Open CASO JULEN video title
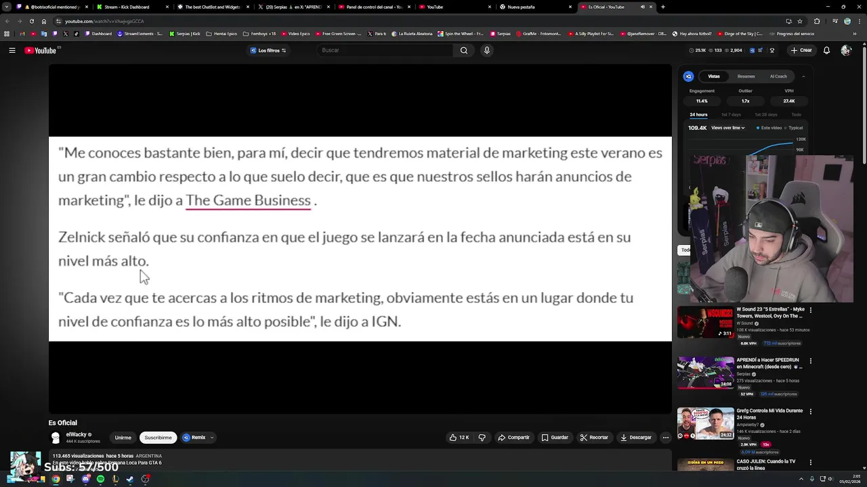 765,465
